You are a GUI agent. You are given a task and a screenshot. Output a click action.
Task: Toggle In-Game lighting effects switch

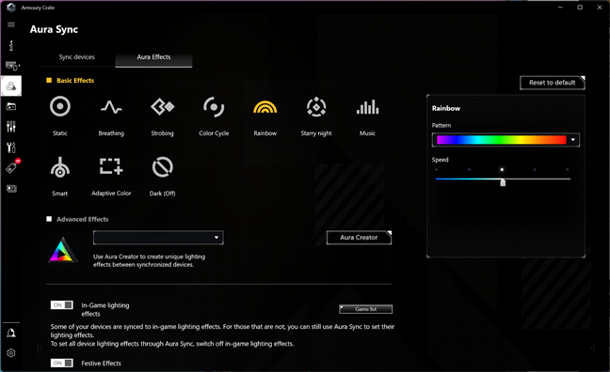(x=61, y=304)
